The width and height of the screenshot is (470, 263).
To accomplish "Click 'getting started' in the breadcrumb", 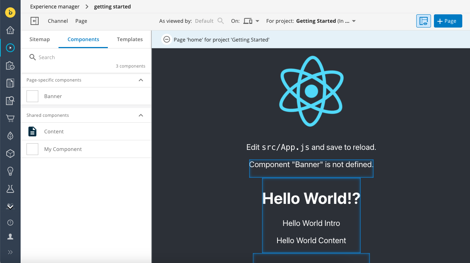I will tap(112, 7).
